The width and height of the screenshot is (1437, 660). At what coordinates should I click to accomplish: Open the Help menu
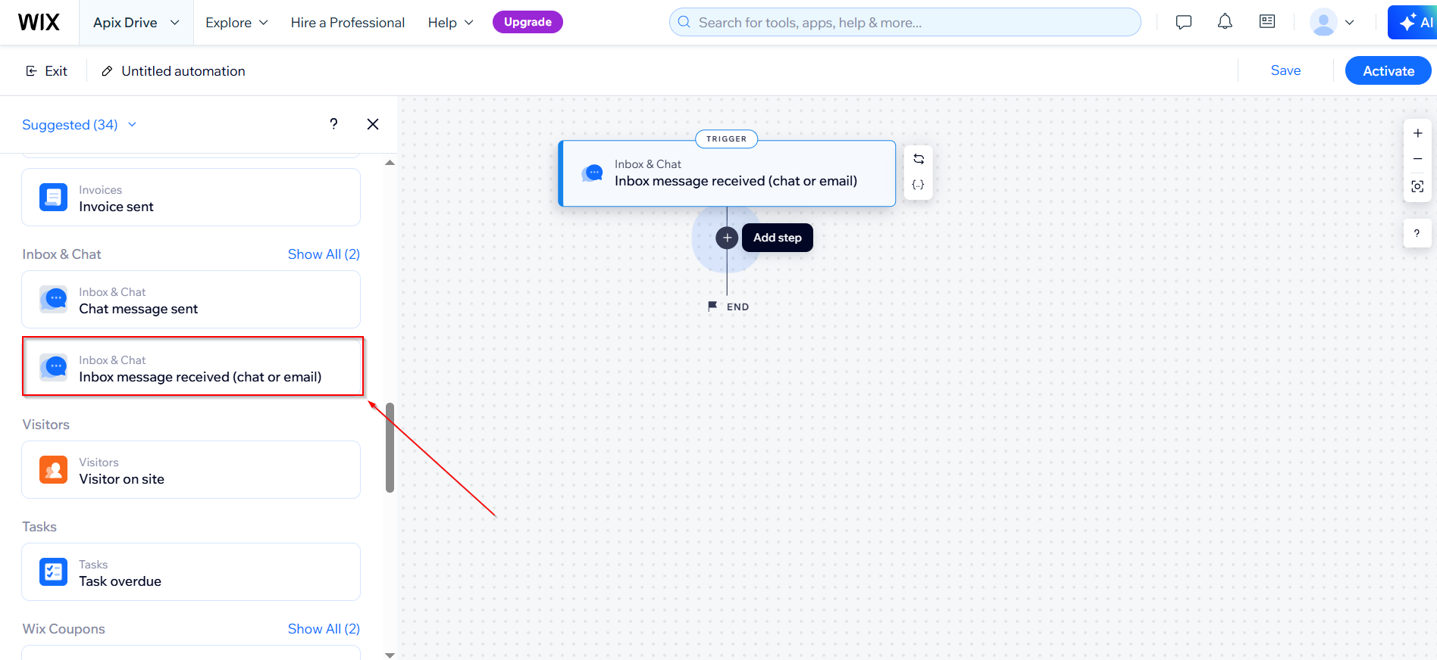tap(450, 23)
